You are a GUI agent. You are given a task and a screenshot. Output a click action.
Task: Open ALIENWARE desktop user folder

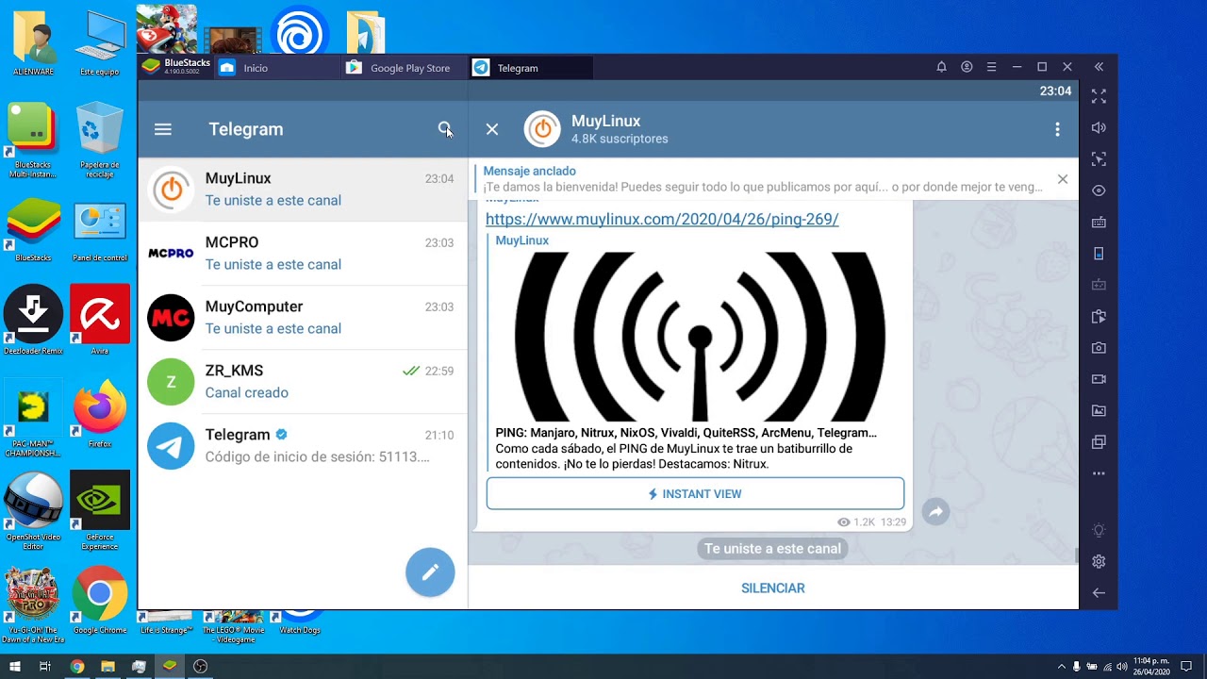33,43
